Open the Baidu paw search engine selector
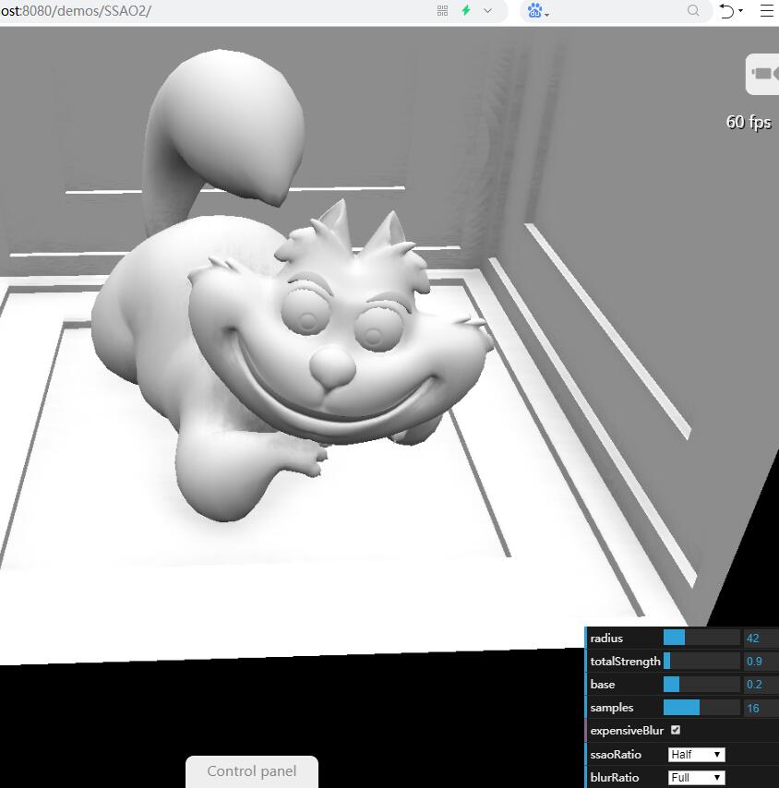This screenshot has height=788, width=779. pyautogui.click(x=537, y=10)
